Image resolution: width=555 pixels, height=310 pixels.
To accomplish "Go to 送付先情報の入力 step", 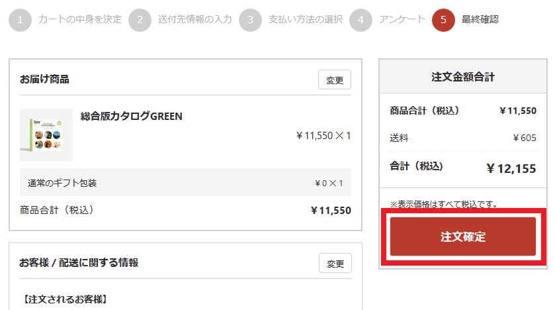I will pos(194,19).
